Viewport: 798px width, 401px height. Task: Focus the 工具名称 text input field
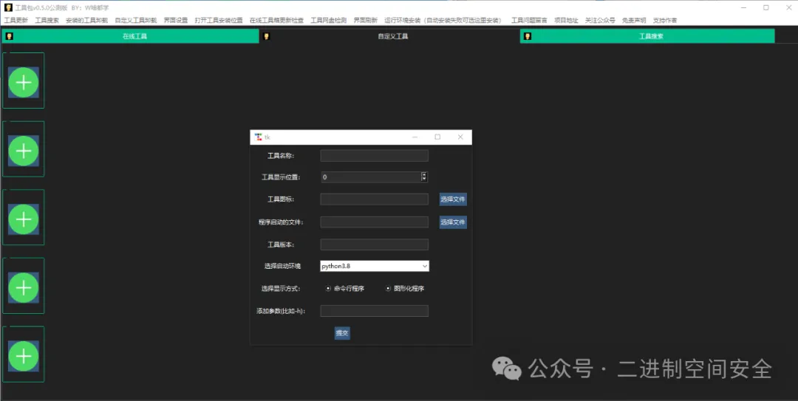374,156
